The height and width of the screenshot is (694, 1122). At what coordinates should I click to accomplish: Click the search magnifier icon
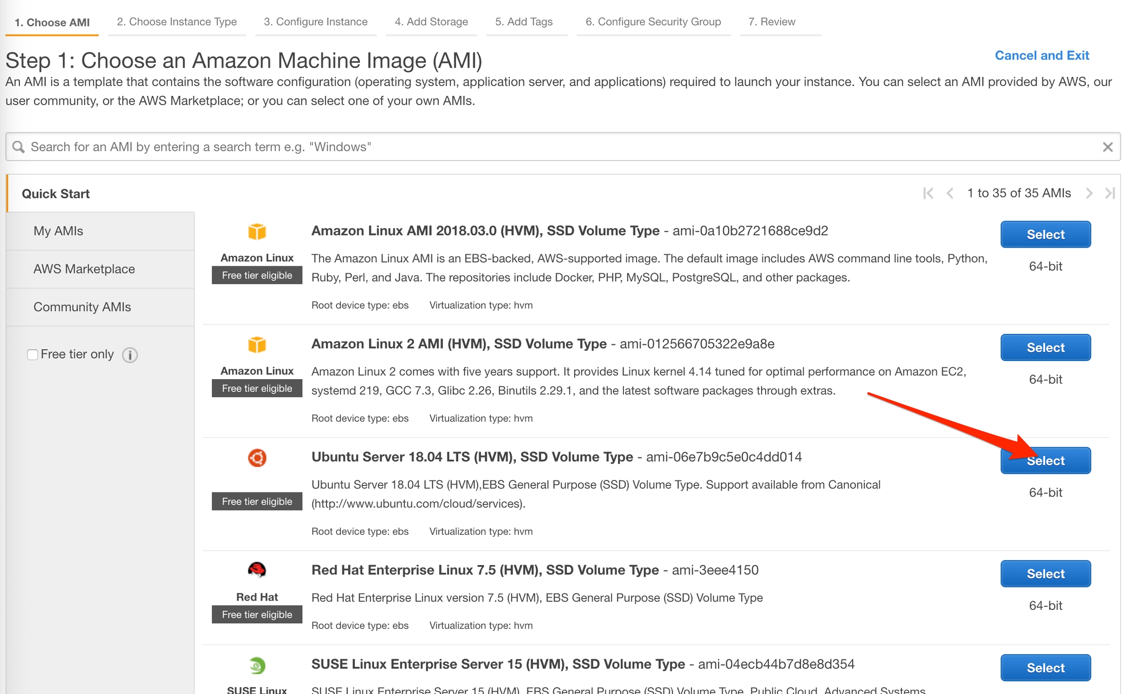coord(19,146)
